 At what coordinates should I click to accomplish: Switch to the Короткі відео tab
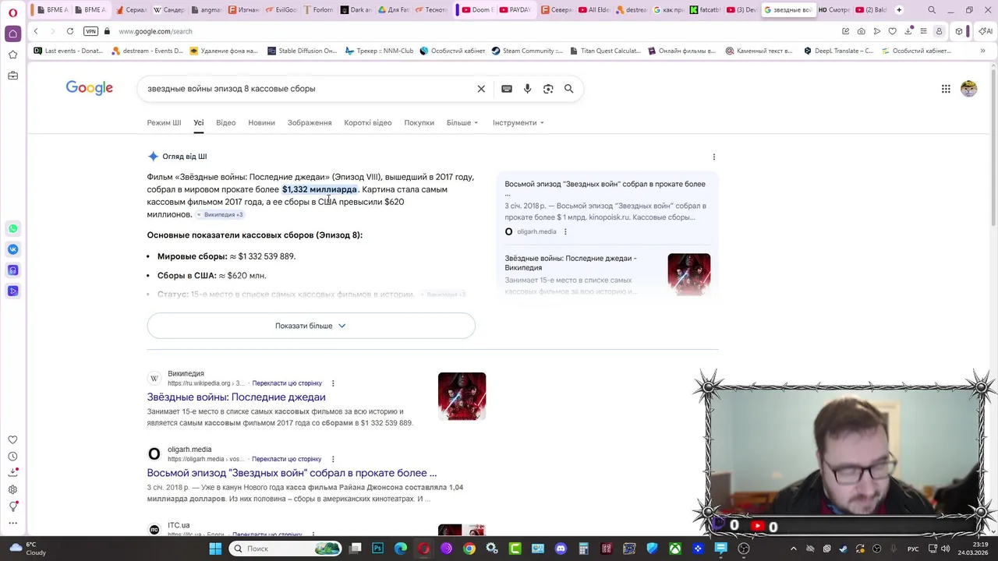point(368,122)
